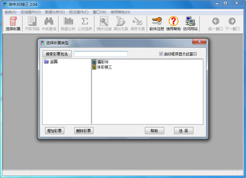The width and height of the screenshot is (246, 178).
Task: Maximize the 命中3D排三 main window
Action: [225, 3]
